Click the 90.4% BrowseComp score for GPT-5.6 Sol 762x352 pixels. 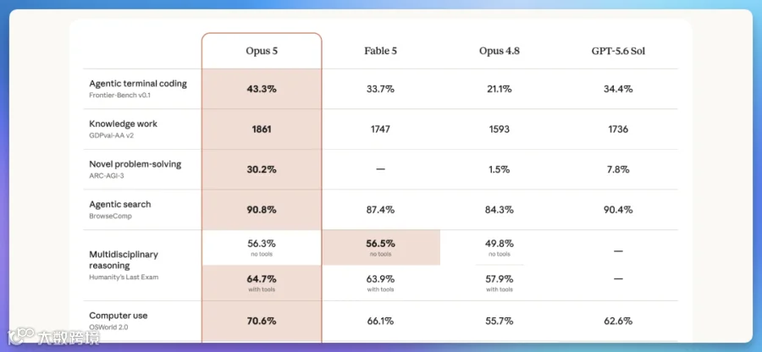click(x=618, y=210)
